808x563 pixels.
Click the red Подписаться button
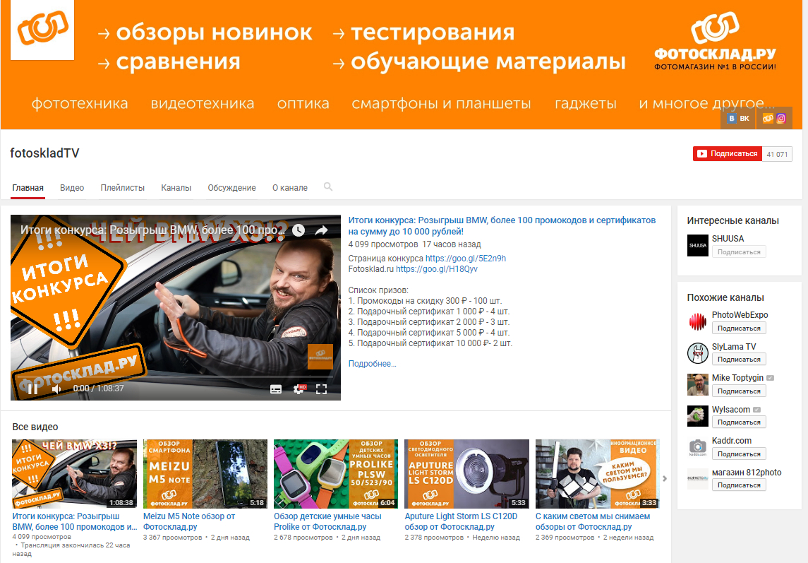coord(728,153)
